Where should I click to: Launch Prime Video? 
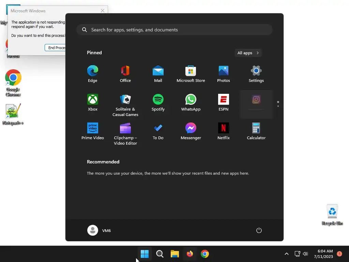pos(93,131)
